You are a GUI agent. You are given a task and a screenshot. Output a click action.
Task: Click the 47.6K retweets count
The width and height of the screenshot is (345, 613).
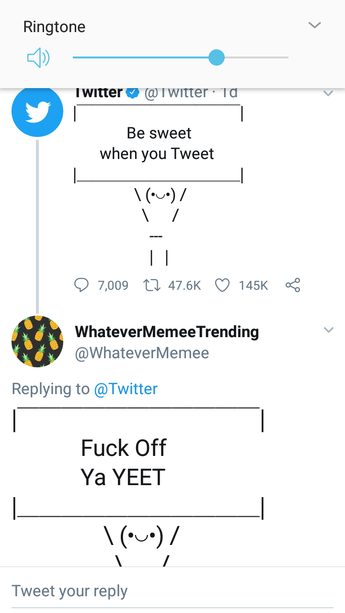[x=184, y=286]
